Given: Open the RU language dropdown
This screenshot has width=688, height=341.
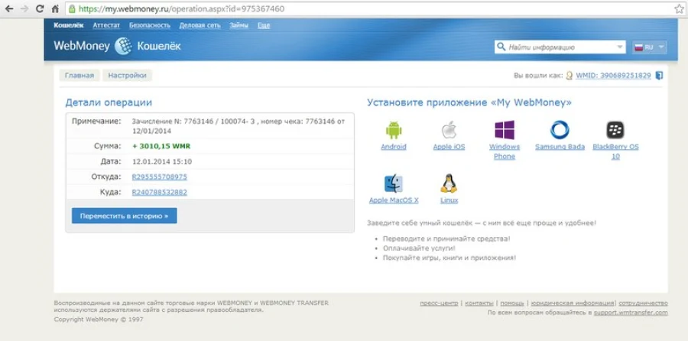Looking at the screenshot, I should [x=649, y=47].
